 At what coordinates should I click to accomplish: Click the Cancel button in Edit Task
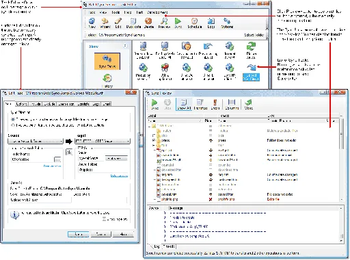click(x=100, y=234)
